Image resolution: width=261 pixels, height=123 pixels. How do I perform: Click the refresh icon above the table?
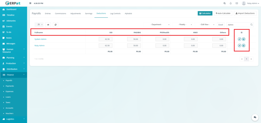[56, 25]
